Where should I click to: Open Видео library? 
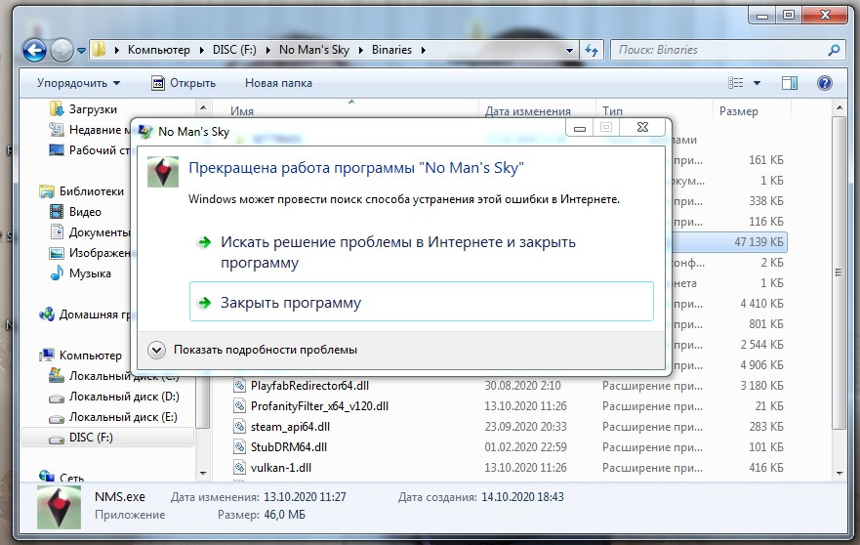[x=85, y=212]
